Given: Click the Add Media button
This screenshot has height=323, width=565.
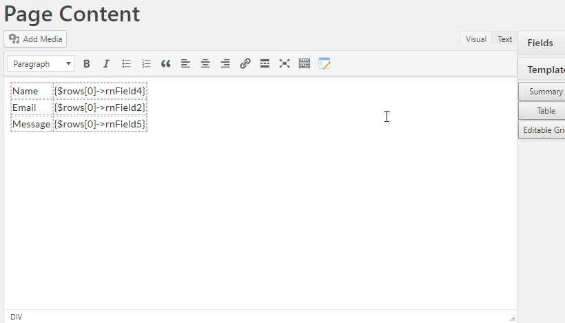Looking at the screenshot, I should tap(35, 39).
